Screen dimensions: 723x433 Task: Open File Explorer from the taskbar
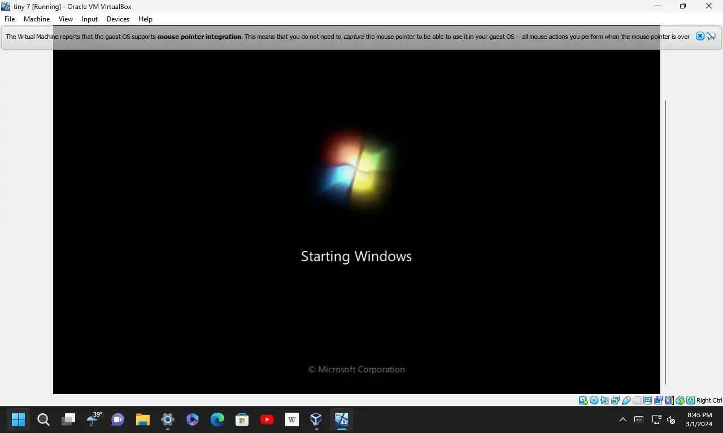coord(143,419)
